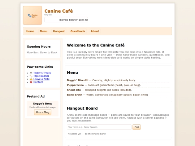Screen dimensions: 195x146
Task: Click the Hangout Board heading
Action: coord(82,108)
